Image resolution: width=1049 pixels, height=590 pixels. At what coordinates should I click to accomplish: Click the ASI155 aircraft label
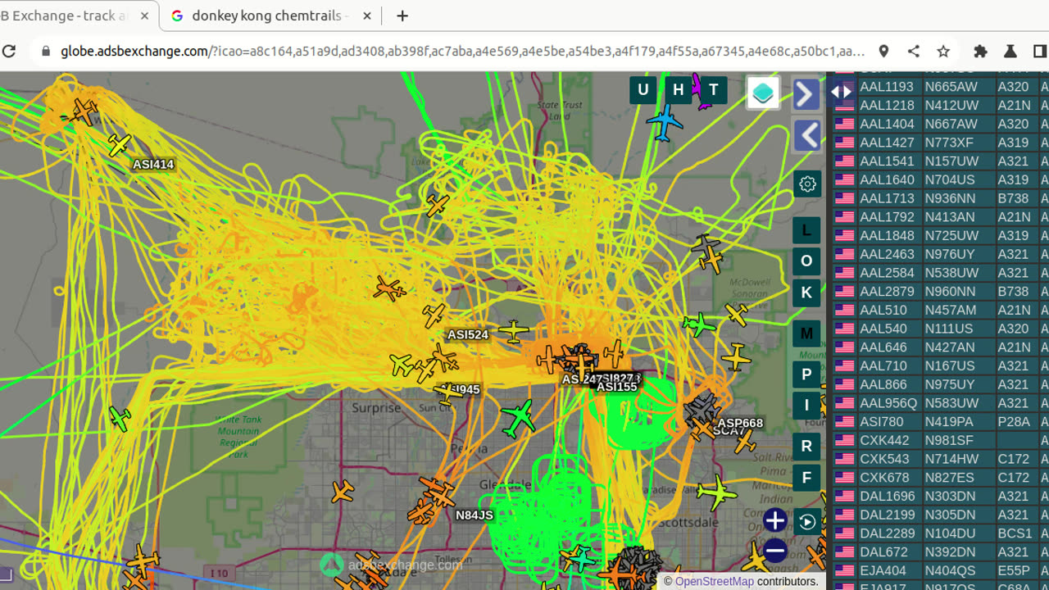pos(617,387)
